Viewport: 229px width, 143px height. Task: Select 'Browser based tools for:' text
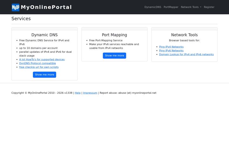pyautogui.click(x=184, y=40)
